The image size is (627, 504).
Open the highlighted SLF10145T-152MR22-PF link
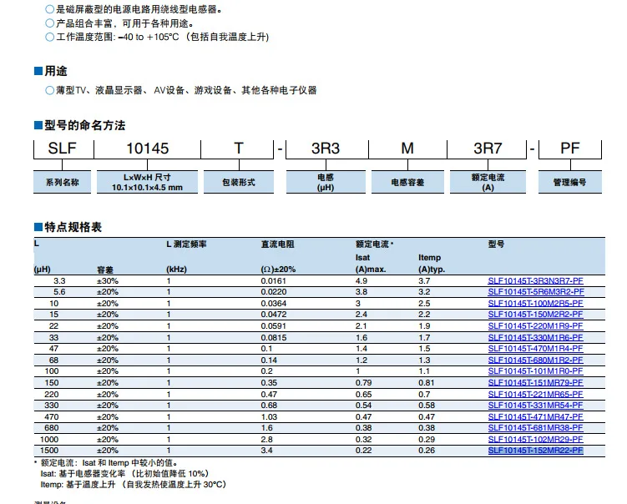tap(535, 451)
